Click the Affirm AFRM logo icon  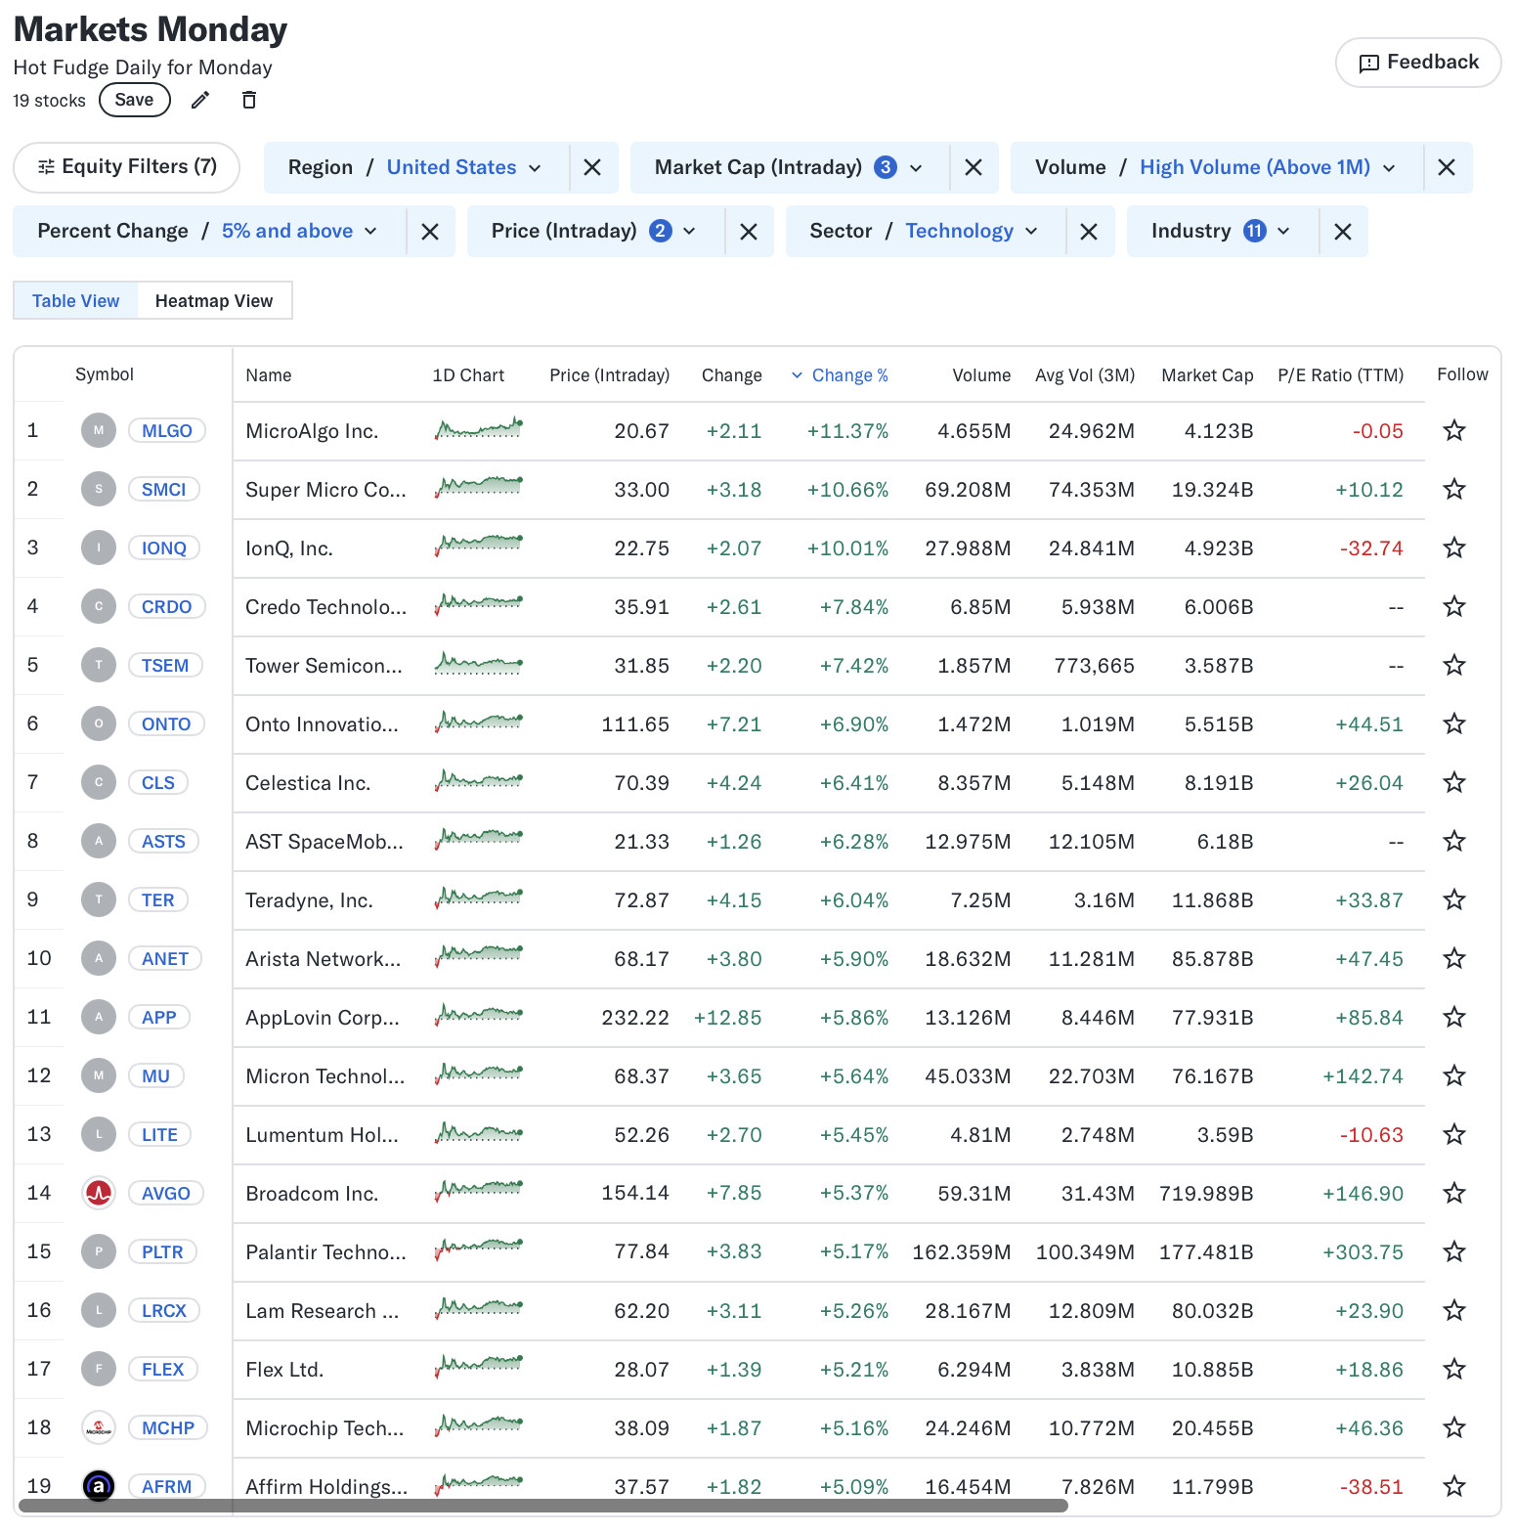pos(99,1486)
